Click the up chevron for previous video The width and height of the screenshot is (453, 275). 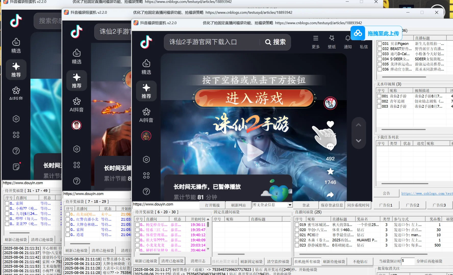tap(358, 125)
